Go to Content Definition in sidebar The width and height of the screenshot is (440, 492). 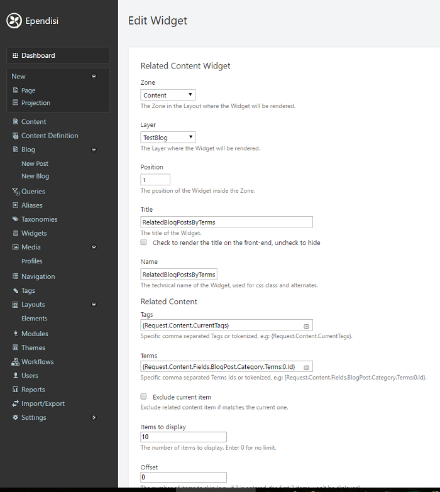click(50, 136)
